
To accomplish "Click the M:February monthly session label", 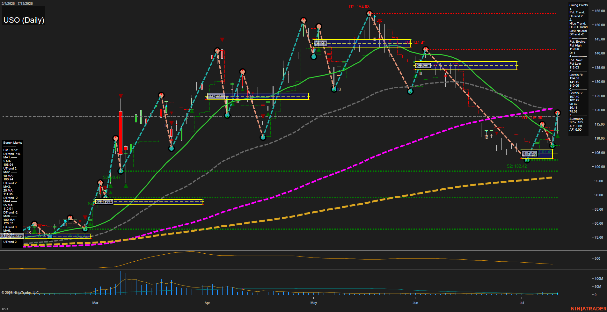I will (12, 236).
